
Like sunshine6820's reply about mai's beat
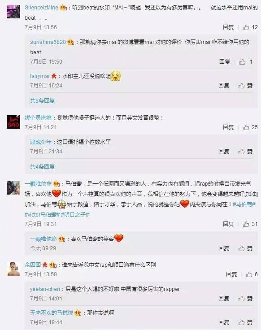(x=245, y=62)
